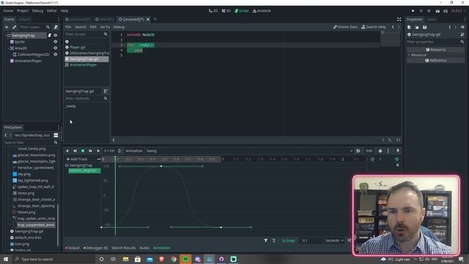Viewport: 469px width, 264px height.
Task: Switch to the Import dock tab
Action: pos(24,19)
